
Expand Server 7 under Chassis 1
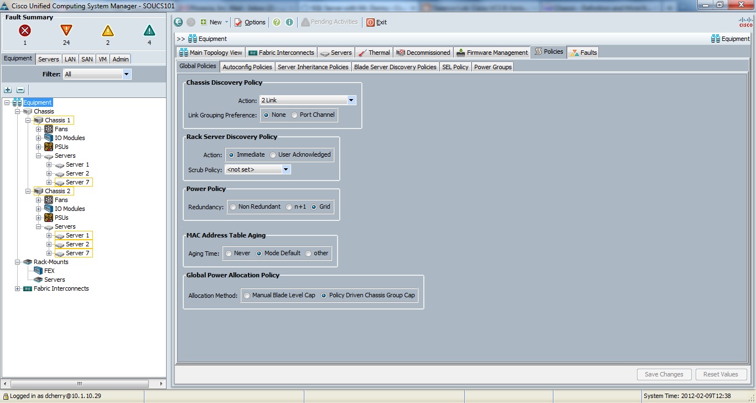point(49,182)
